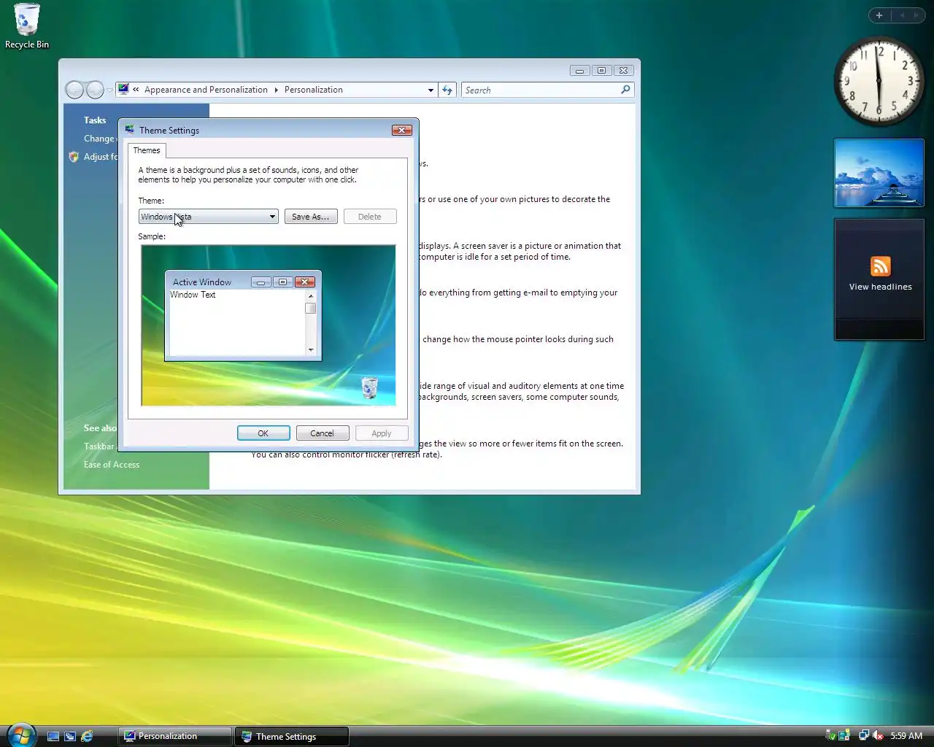The image size is (934, 747).
Task: Click the sidebar next gadgets arrow
Action: click(916, 15)
